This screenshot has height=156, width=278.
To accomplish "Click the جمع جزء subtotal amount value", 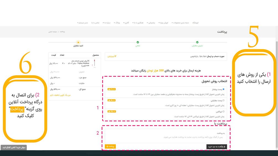I will 55,78.
